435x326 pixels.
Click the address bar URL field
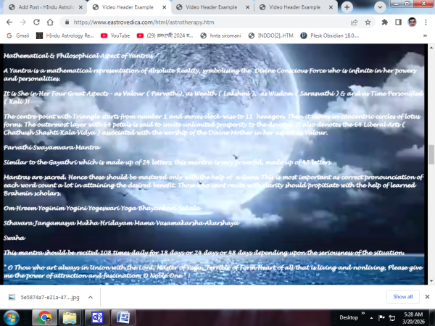[x=203, y=22]
